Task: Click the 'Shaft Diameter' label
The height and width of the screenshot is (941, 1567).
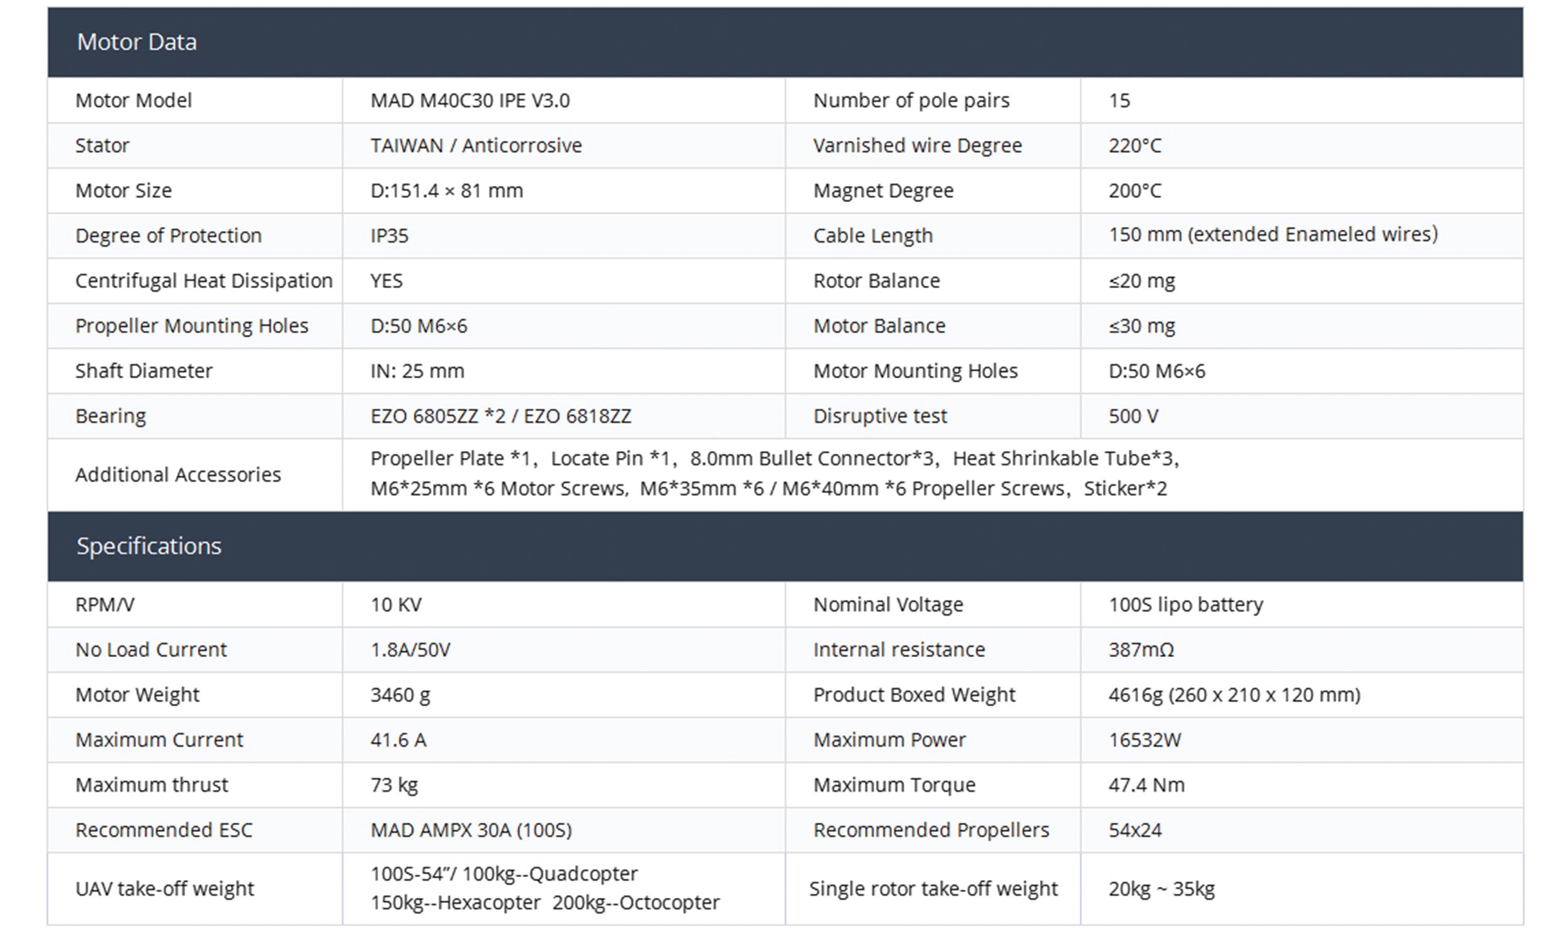Action: [144, 370]
